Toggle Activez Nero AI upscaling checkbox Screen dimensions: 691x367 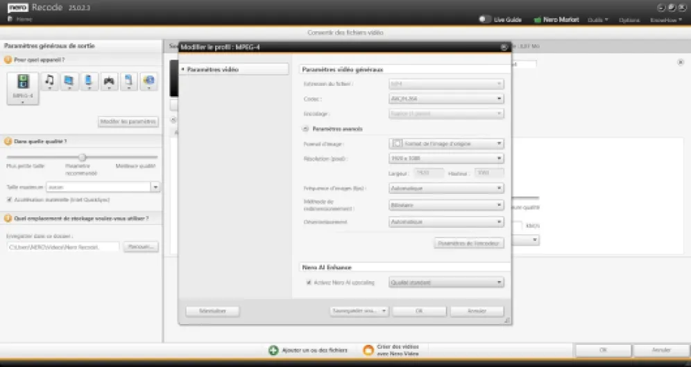click(x=309, y=283)
